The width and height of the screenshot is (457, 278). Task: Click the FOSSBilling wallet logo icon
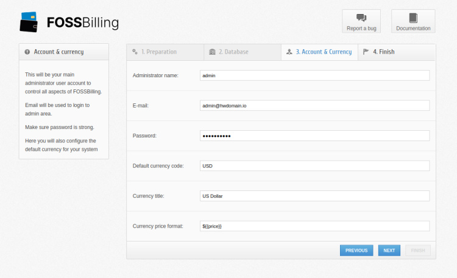click(30, 22)
